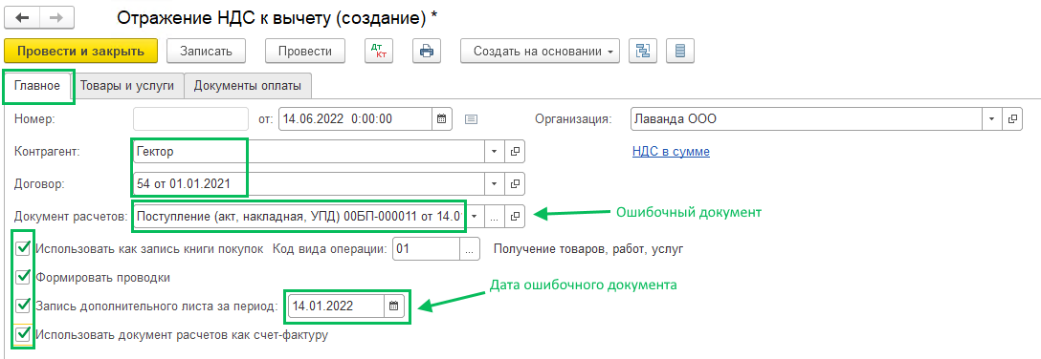Click the Провести button
Image resolution: width=1041 pixels, height=359 pixels.
[305, 51]
